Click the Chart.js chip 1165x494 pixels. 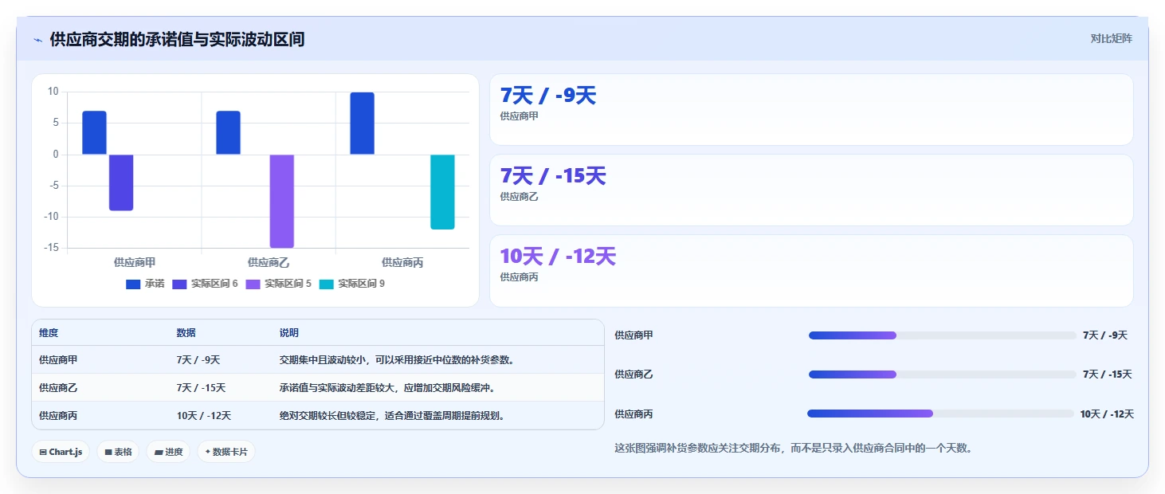tap(61, 452)
